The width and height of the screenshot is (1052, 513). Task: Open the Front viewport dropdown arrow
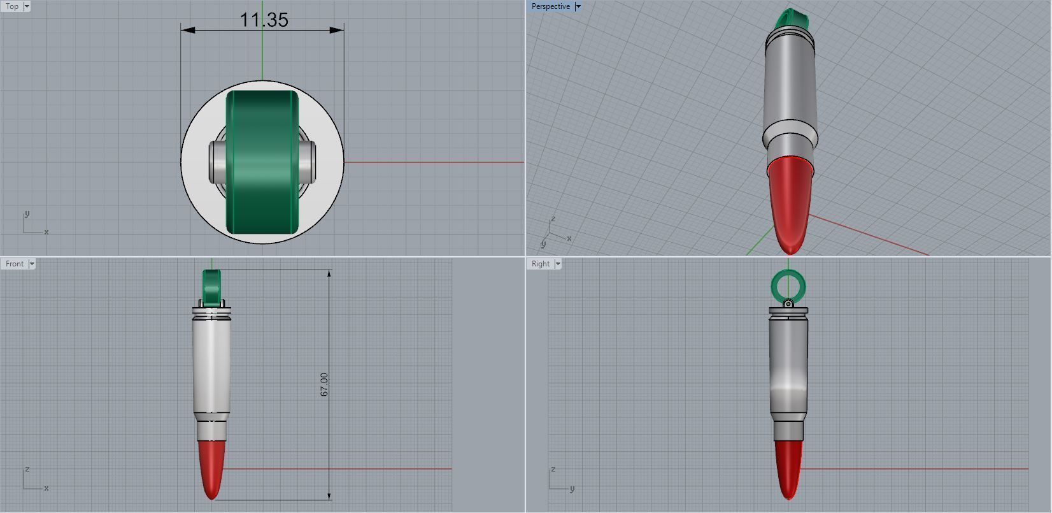pyautogui.click(x=32, y=264)
